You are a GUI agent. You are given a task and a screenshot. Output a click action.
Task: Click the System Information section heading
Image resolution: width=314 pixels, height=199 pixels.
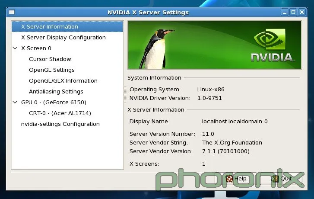[154, 78]
